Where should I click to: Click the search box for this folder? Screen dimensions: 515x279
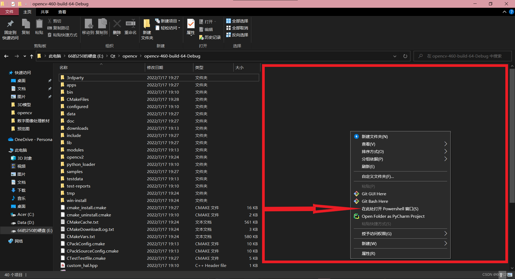pos(463,56)
